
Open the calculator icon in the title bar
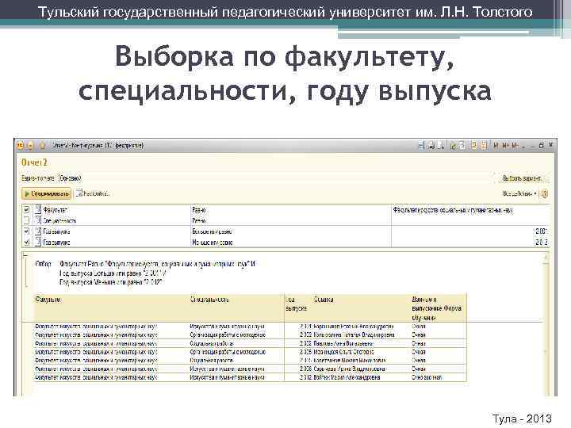(473, 146)
